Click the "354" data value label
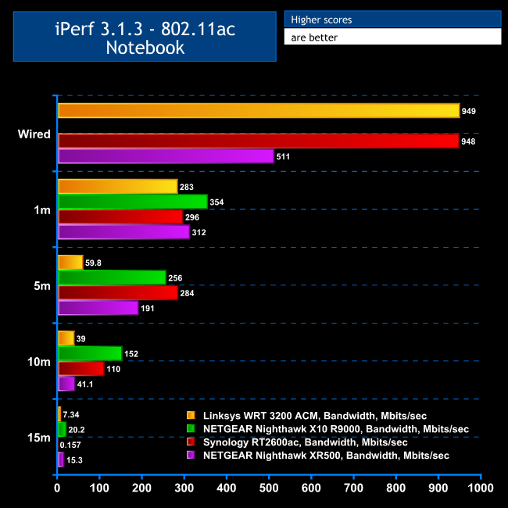This screenshot has width=508, height=508. 216,202
